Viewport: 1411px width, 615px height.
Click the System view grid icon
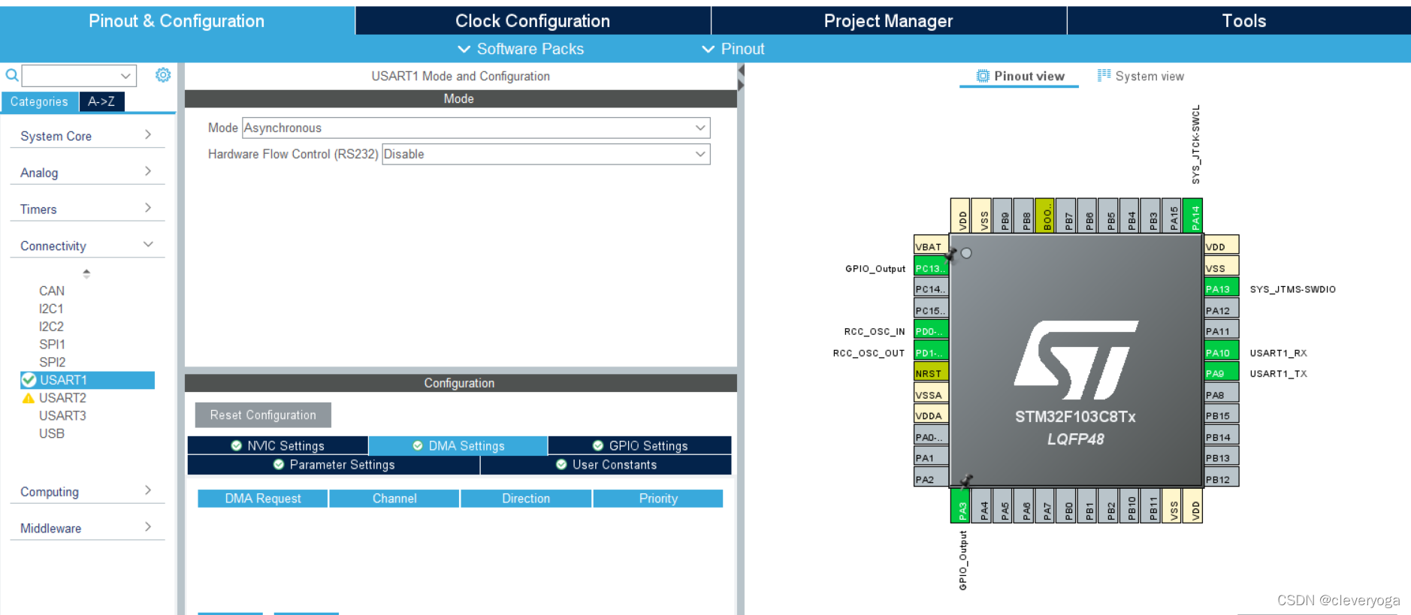click(x=1104, y=75)
